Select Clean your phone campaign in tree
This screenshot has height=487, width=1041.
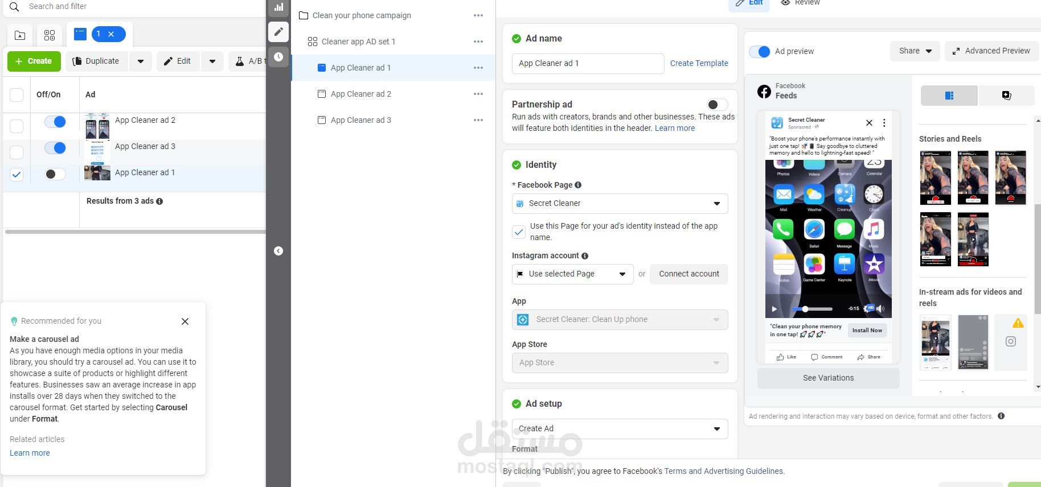tap(362, 15)
